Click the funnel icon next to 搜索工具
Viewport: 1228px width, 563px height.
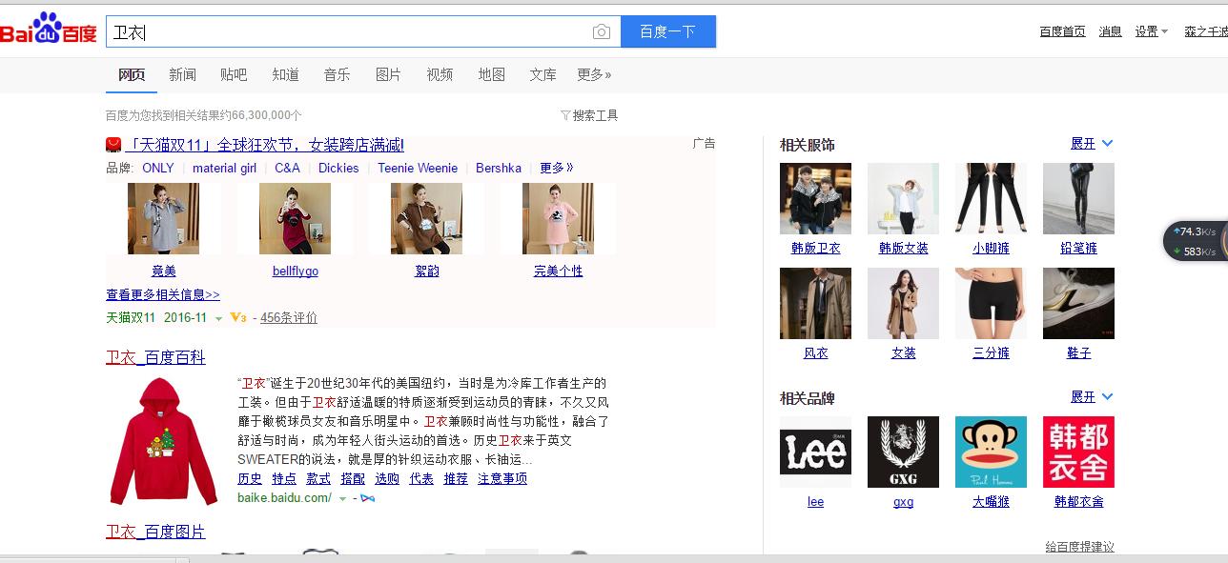(x=566, y=114)
